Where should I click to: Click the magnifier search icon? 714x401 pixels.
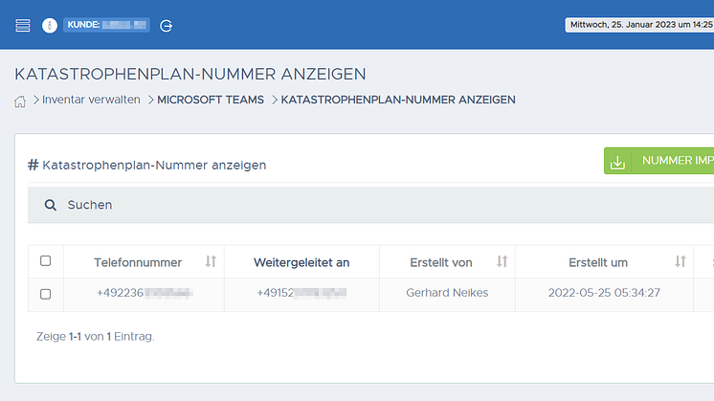(x=50, y=205)
